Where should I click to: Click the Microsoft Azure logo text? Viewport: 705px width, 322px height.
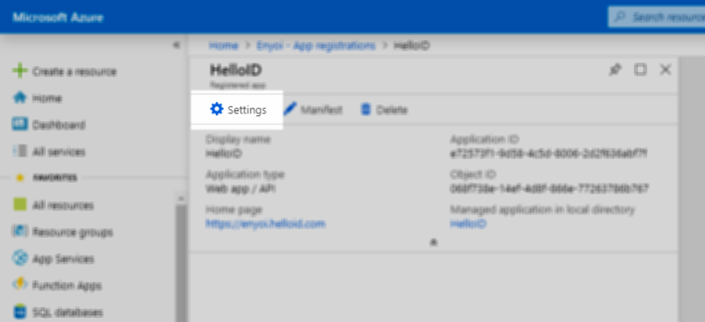pyautogui.click(x=58, y=18)
